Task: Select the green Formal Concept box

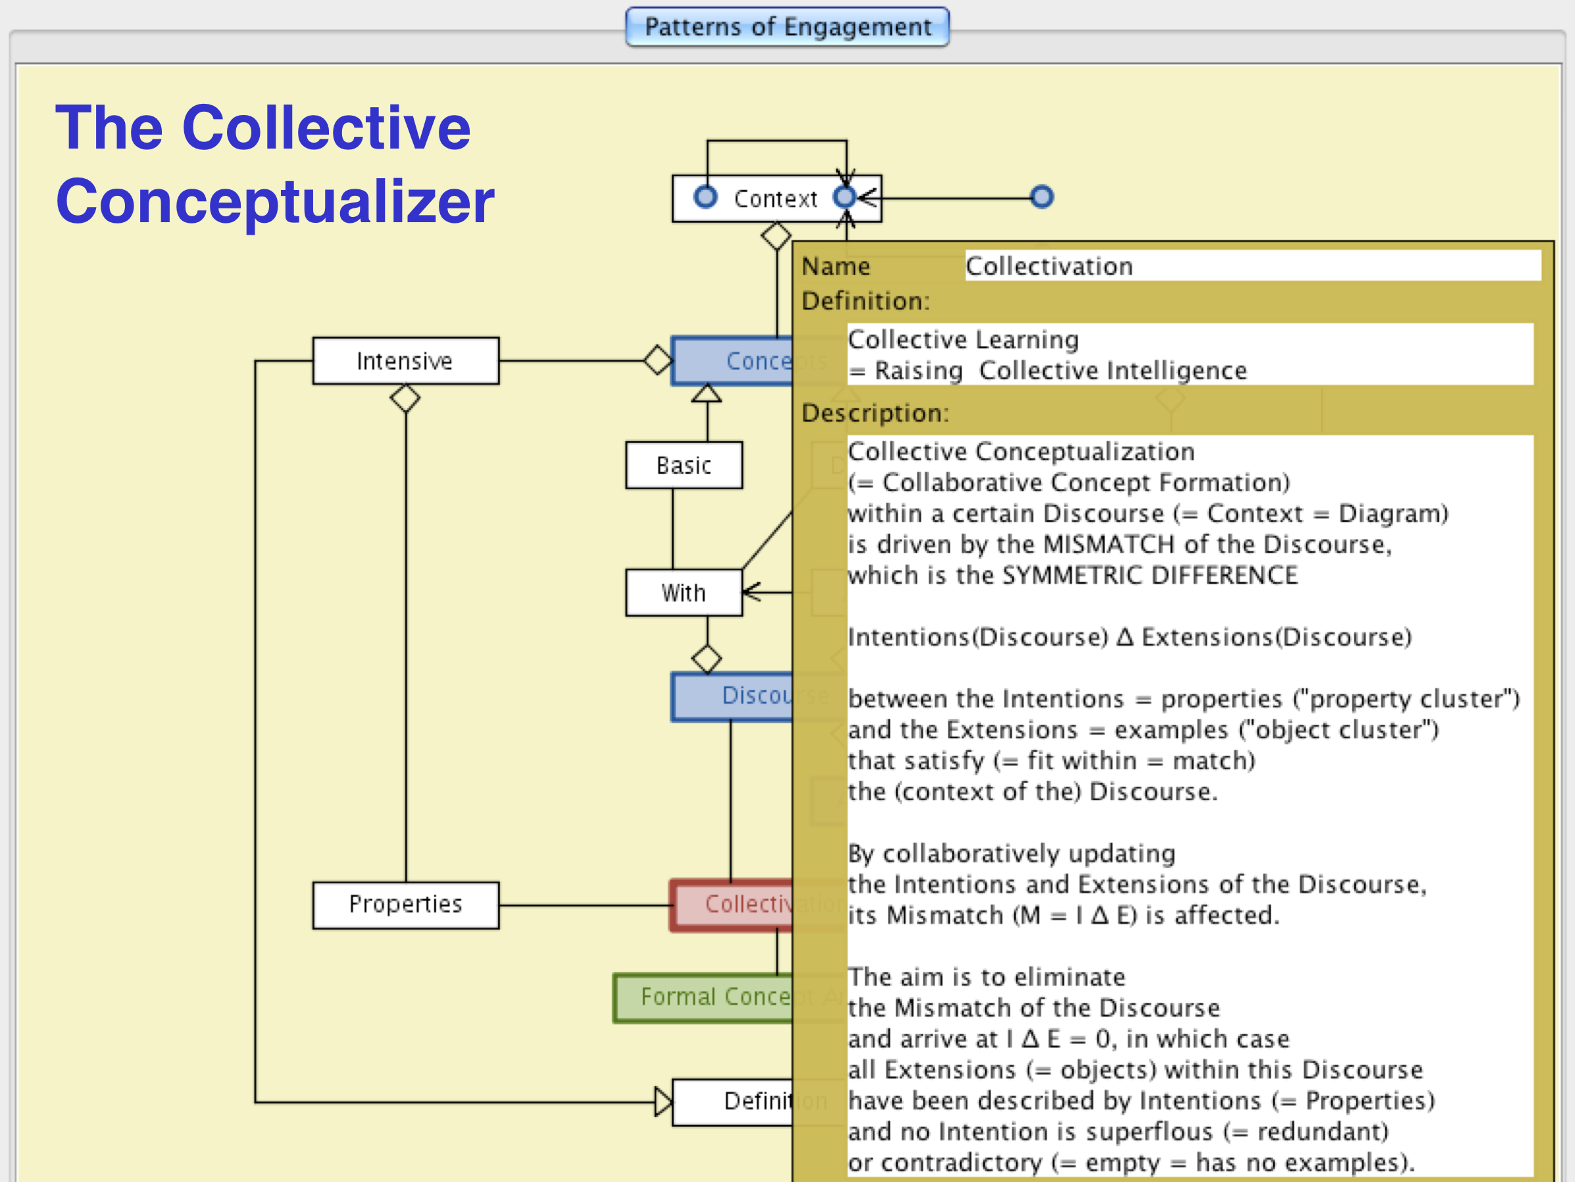Action: click(x=703, y=997)
